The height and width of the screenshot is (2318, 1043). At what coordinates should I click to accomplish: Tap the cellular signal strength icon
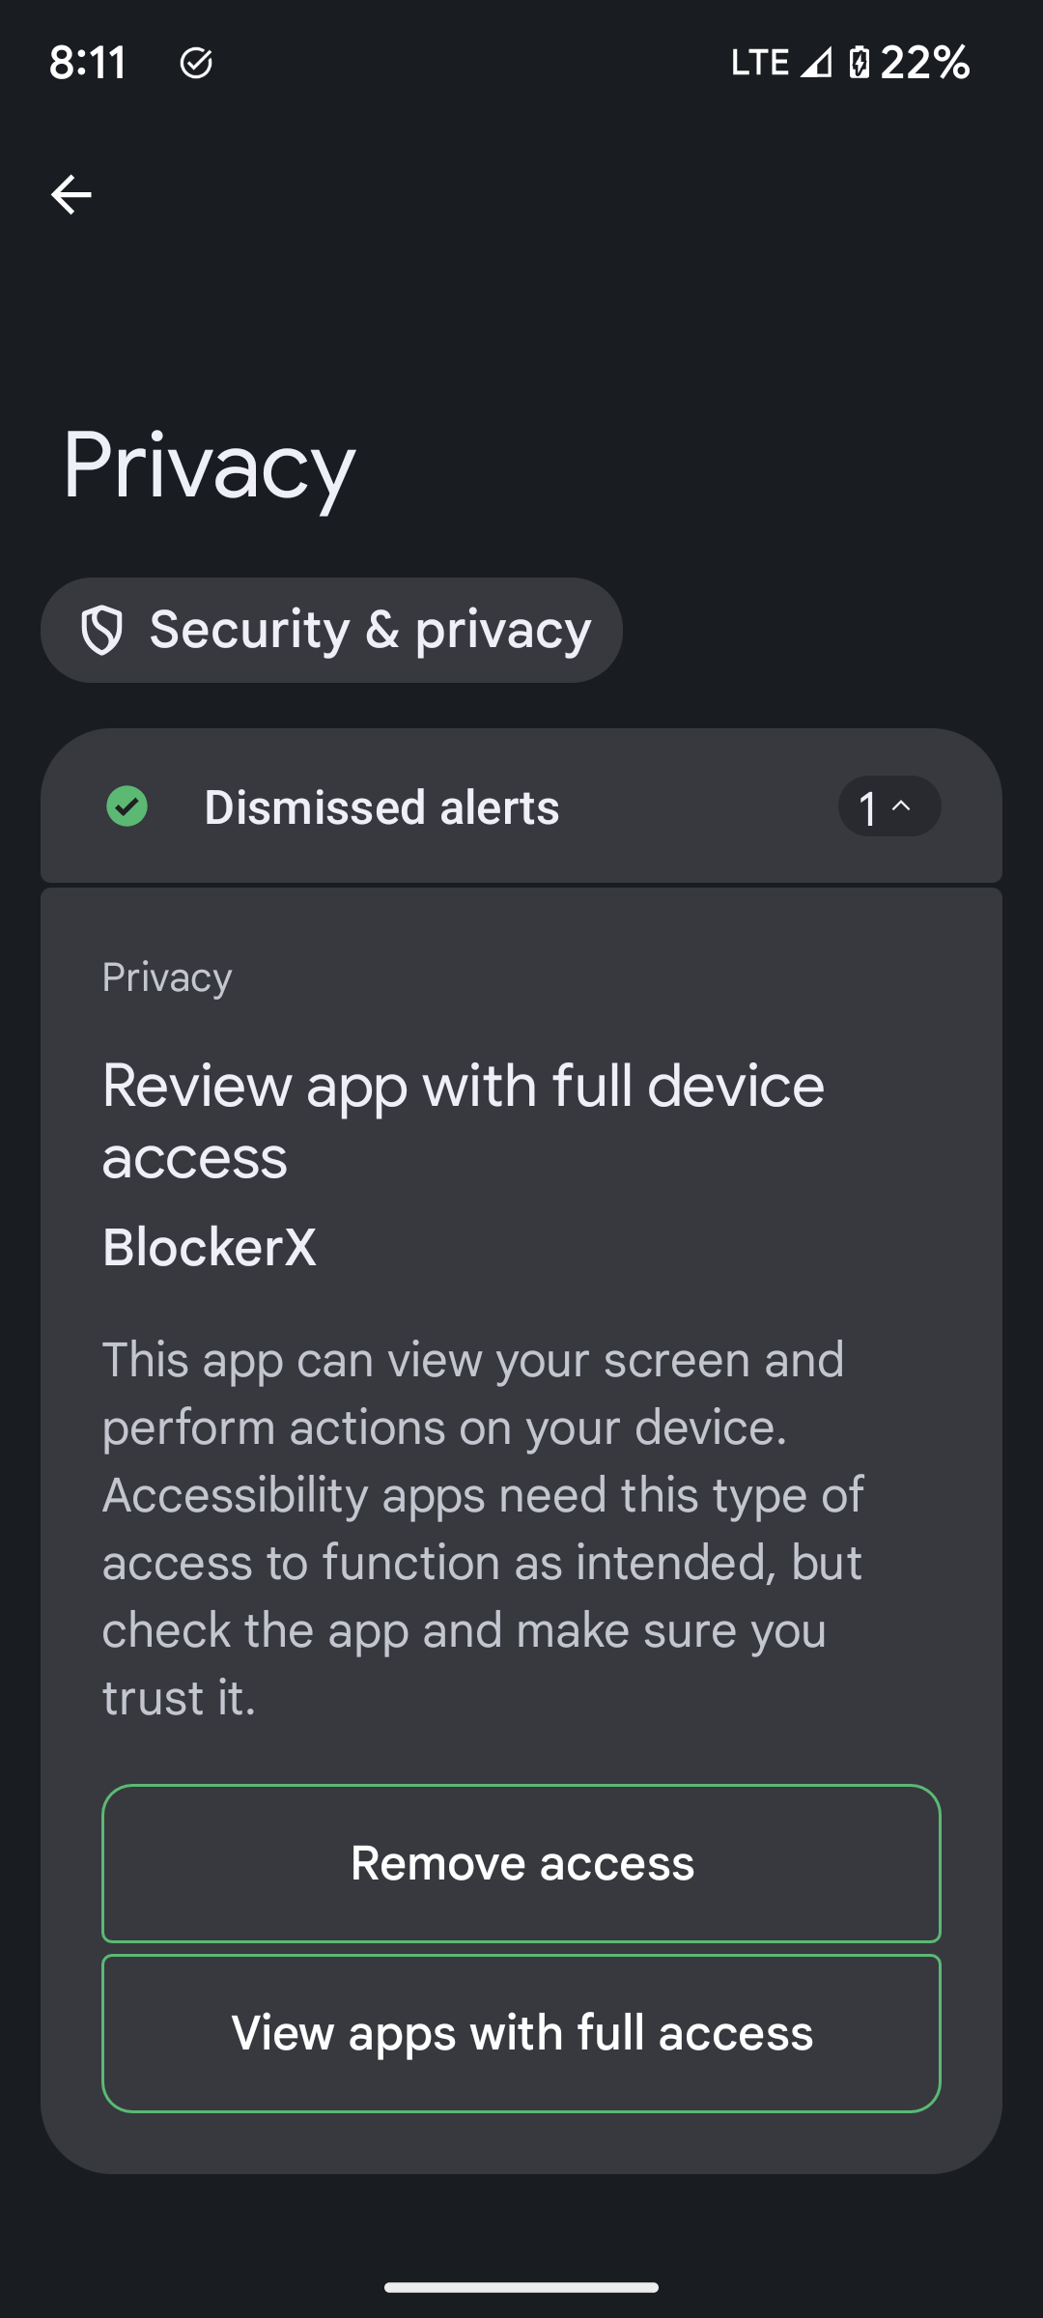click(817, 63)
